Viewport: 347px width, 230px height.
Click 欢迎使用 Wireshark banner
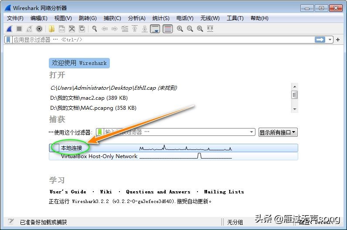point(79,63)
